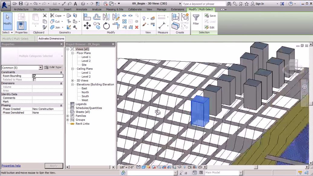Select the Offset tool

97,17
